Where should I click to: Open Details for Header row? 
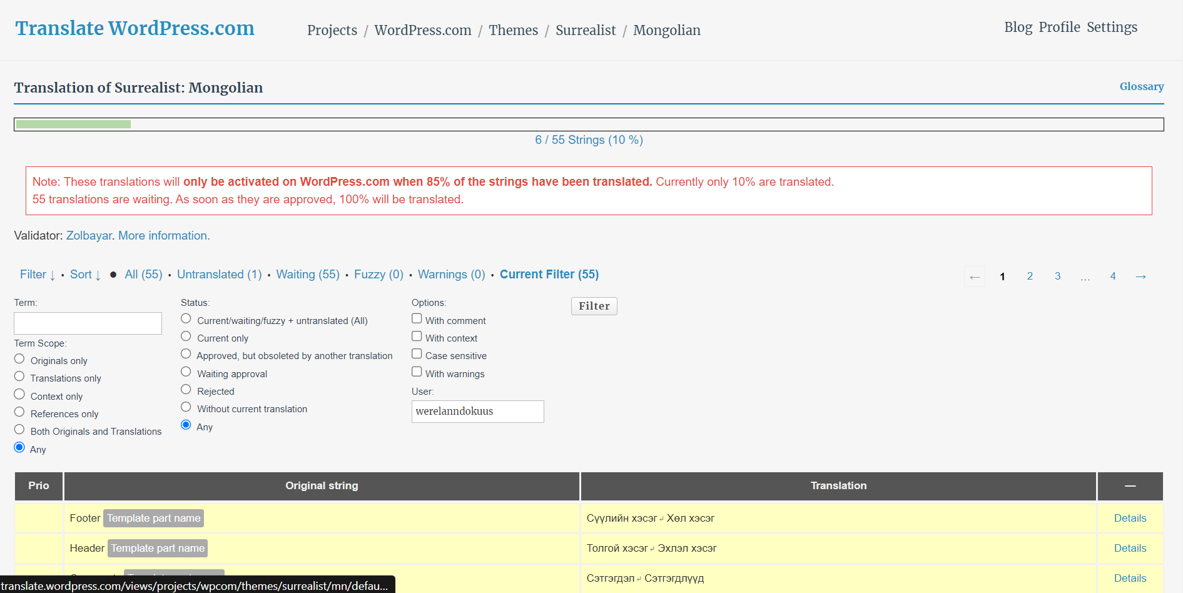1130,549
